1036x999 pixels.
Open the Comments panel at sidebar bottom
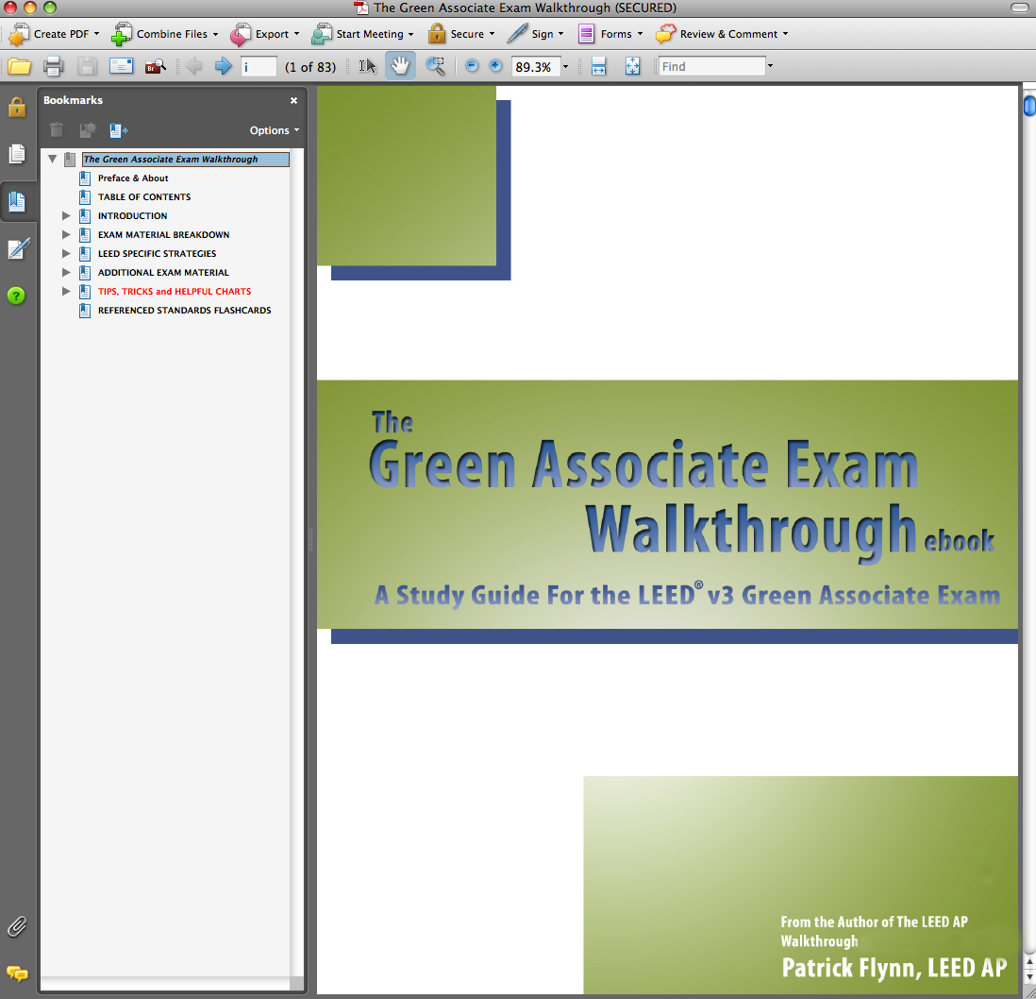tap(17, 974)
